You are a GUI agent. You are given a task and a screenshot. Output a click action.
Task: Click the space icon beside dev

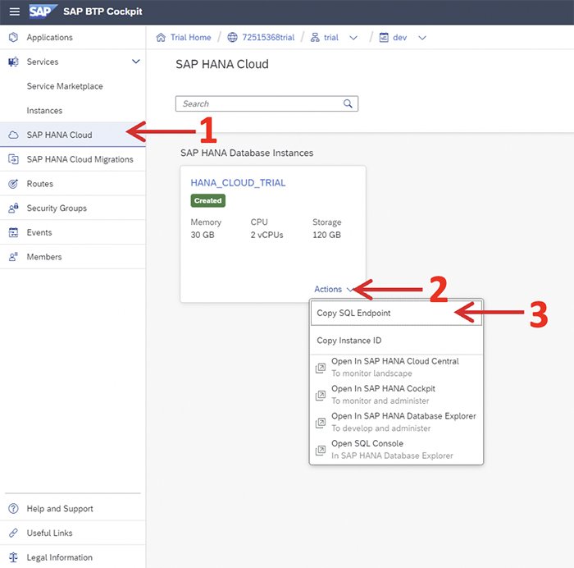tap(384, 38)
